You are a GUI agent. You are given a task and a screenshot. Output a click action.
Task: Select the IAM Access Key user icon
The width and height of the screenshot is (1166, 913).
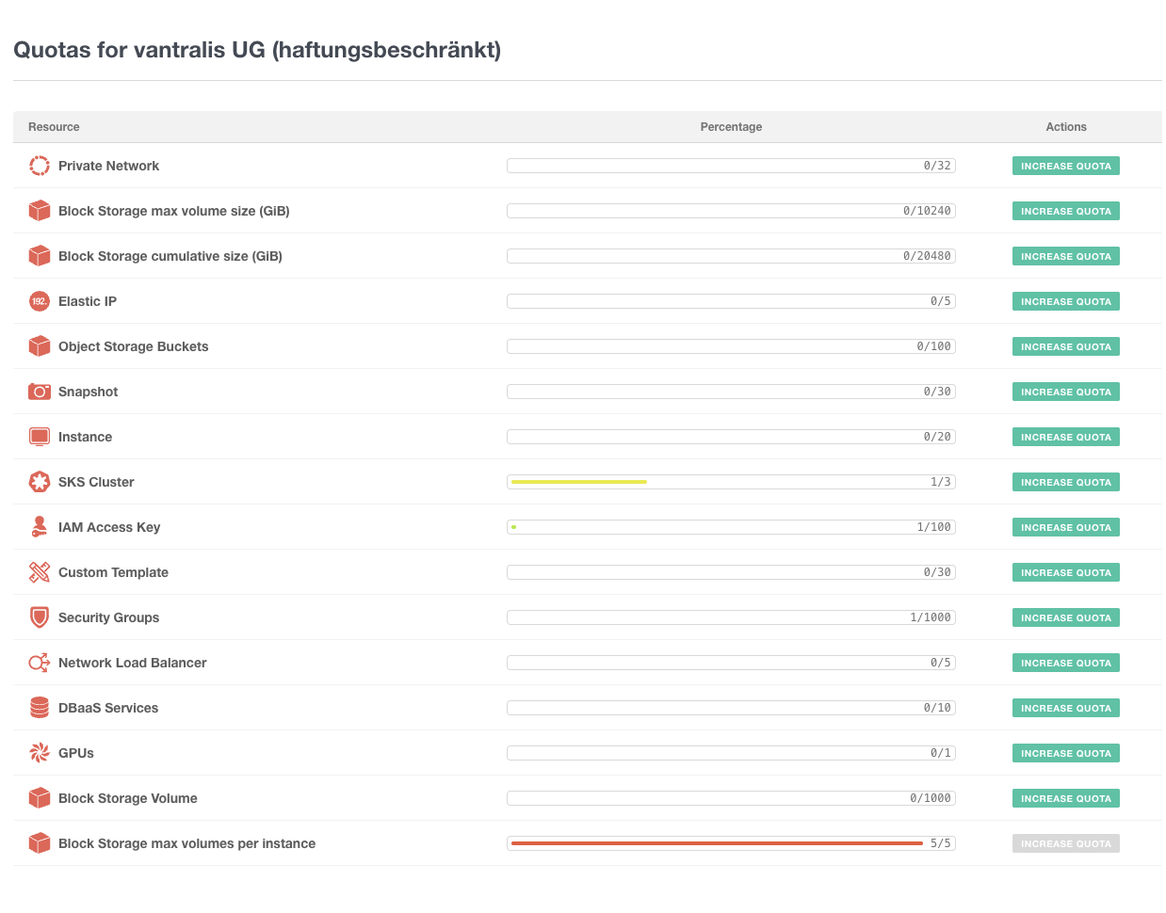39,526
